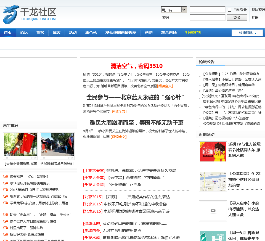Click the [千龙水库] category tag
The image size is (265, 241).
click(x=92, y=238)
